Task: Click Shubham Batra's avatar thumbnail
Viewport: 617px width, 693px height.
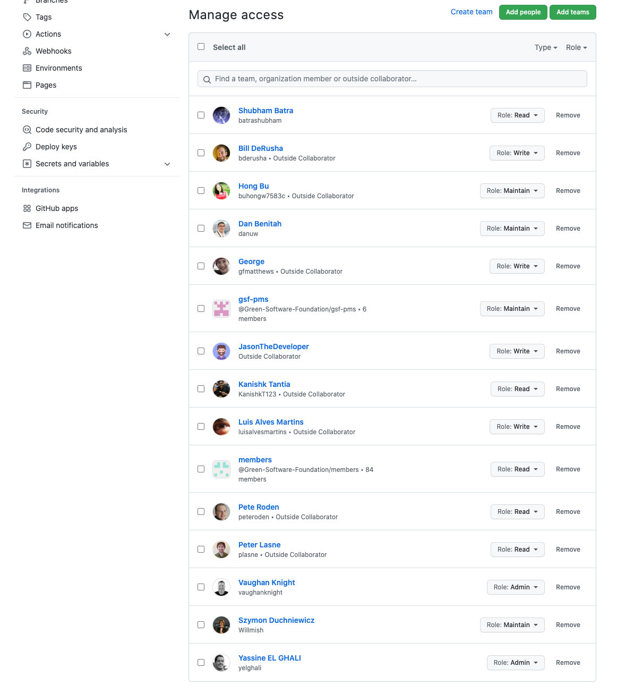Action: click(221, 115)
